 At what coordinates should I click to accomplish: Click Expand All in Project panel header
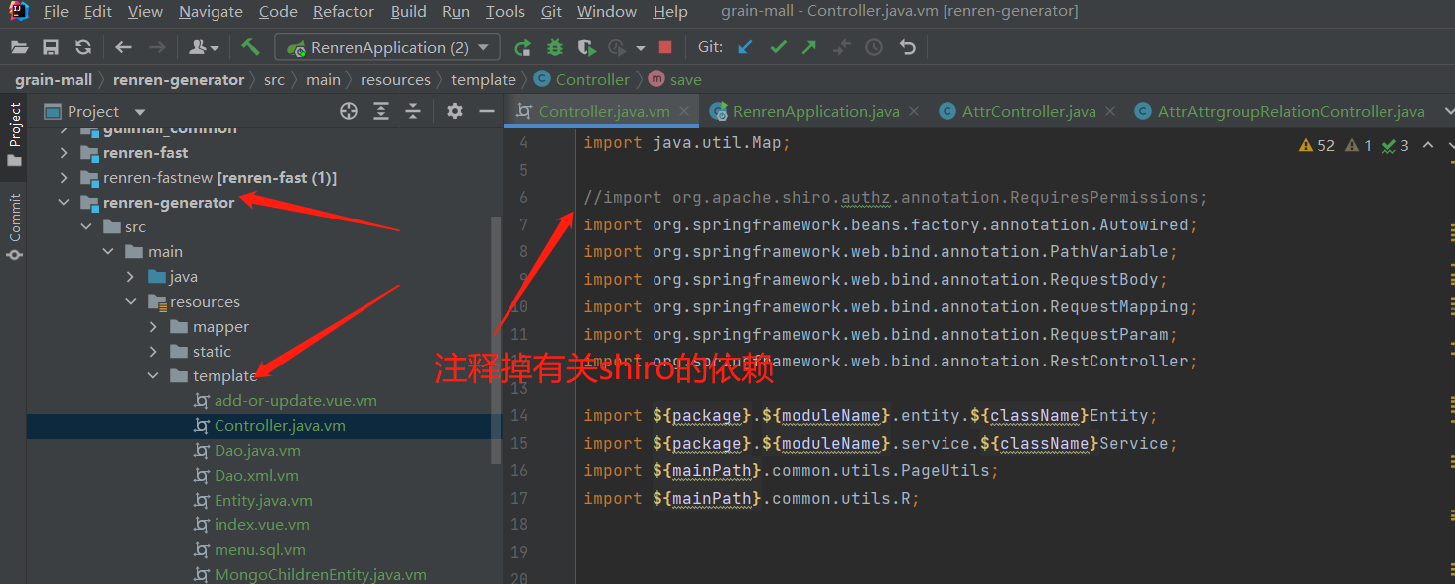(381, 111)
